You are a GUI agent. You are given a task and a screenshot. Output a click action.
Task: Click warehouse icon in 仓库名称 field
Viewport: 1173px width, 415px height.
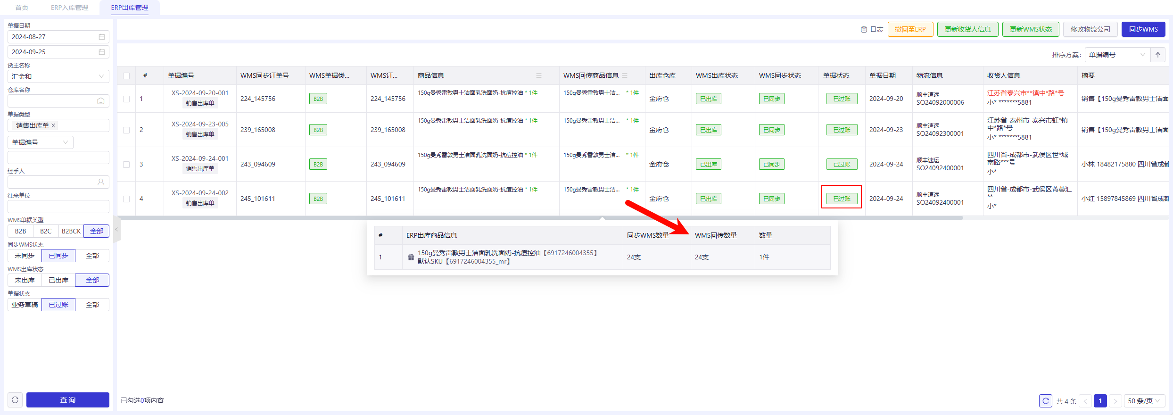[x=101, y=101]
